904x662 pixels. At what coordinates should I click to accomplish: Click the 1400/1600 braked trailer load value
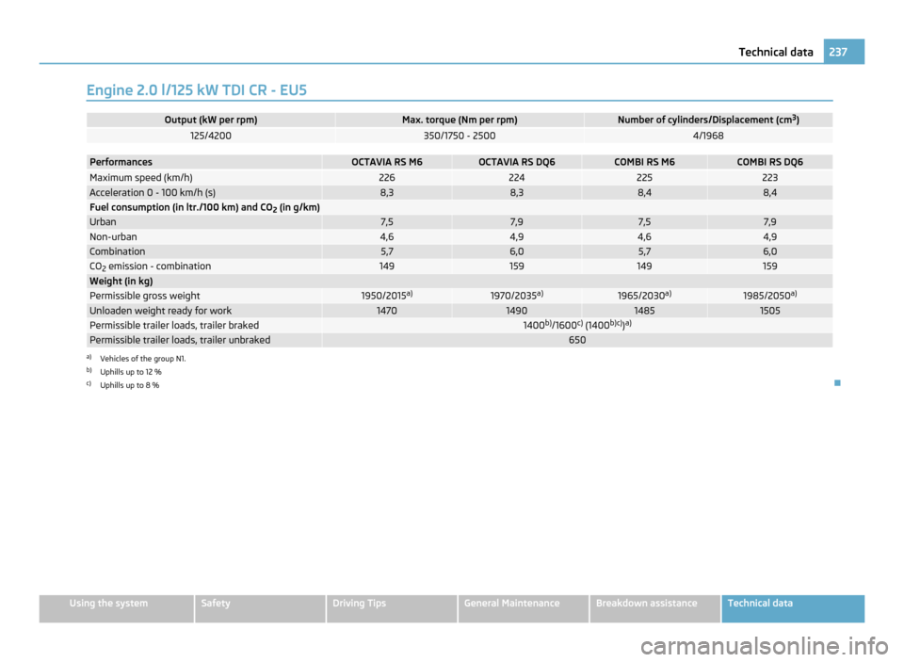(577, 325)
